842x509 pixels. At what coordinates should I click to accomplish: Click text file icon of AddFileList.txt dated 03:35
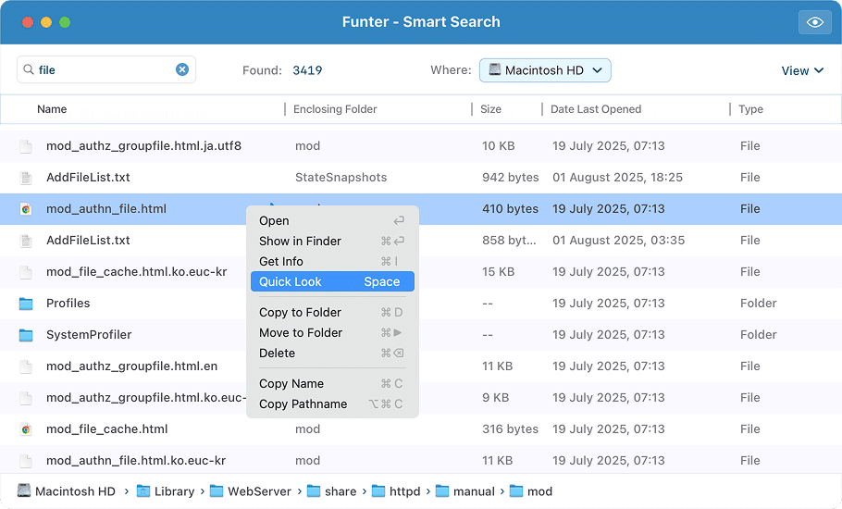click(x=26, y=241)
